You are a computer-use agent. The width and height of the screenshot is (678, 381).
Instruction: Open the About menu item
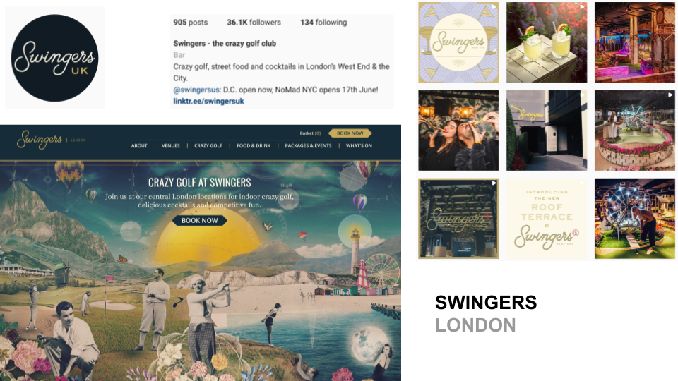pos(139,146)
